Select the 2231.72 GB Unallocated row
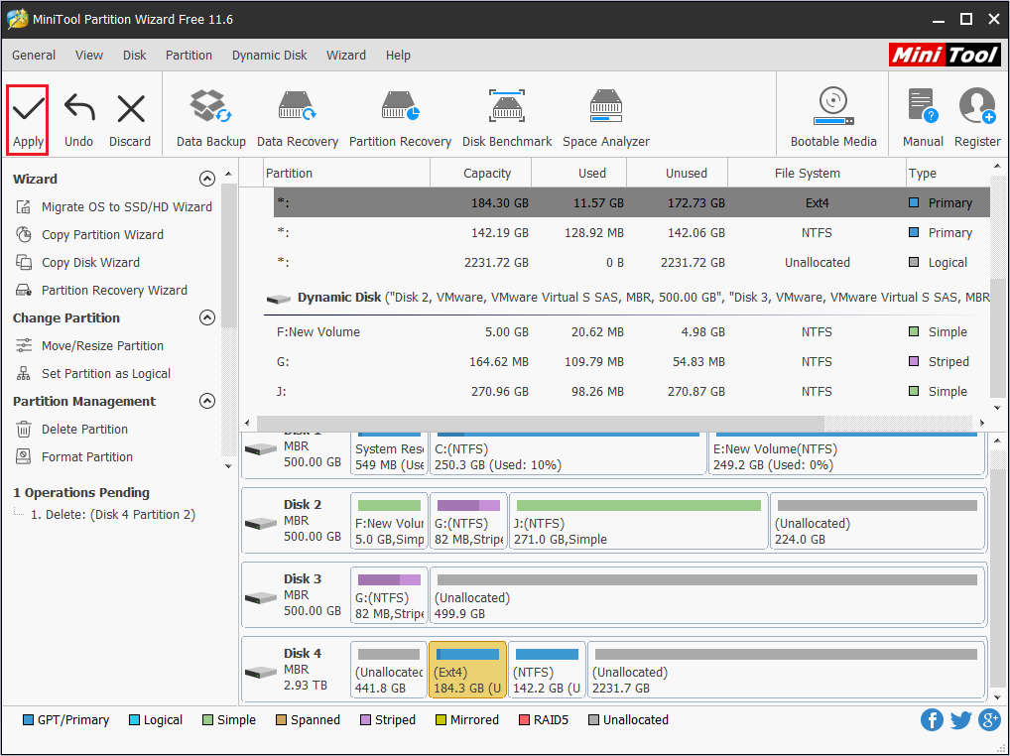This screenshot has width=1010, height=756. tap(631, 262)
